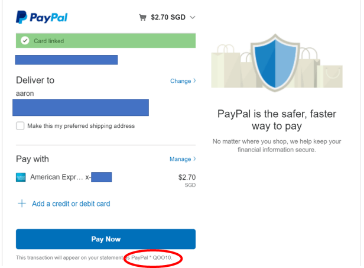Click the American Express card icon
The image size is (364, 268).
click(x=21, y=177)
